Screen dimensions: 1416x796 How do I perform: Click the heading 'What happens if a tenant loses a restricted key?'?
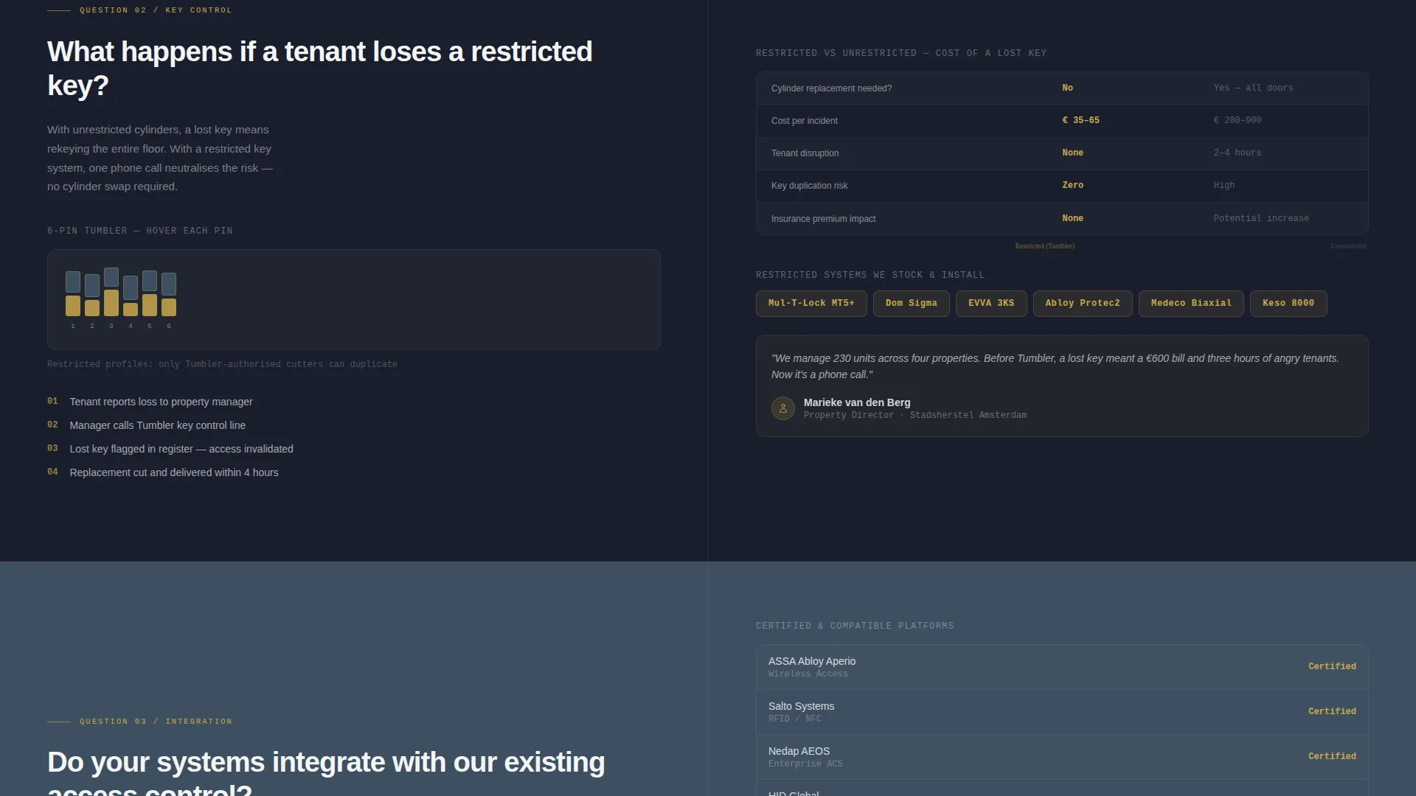319,69
